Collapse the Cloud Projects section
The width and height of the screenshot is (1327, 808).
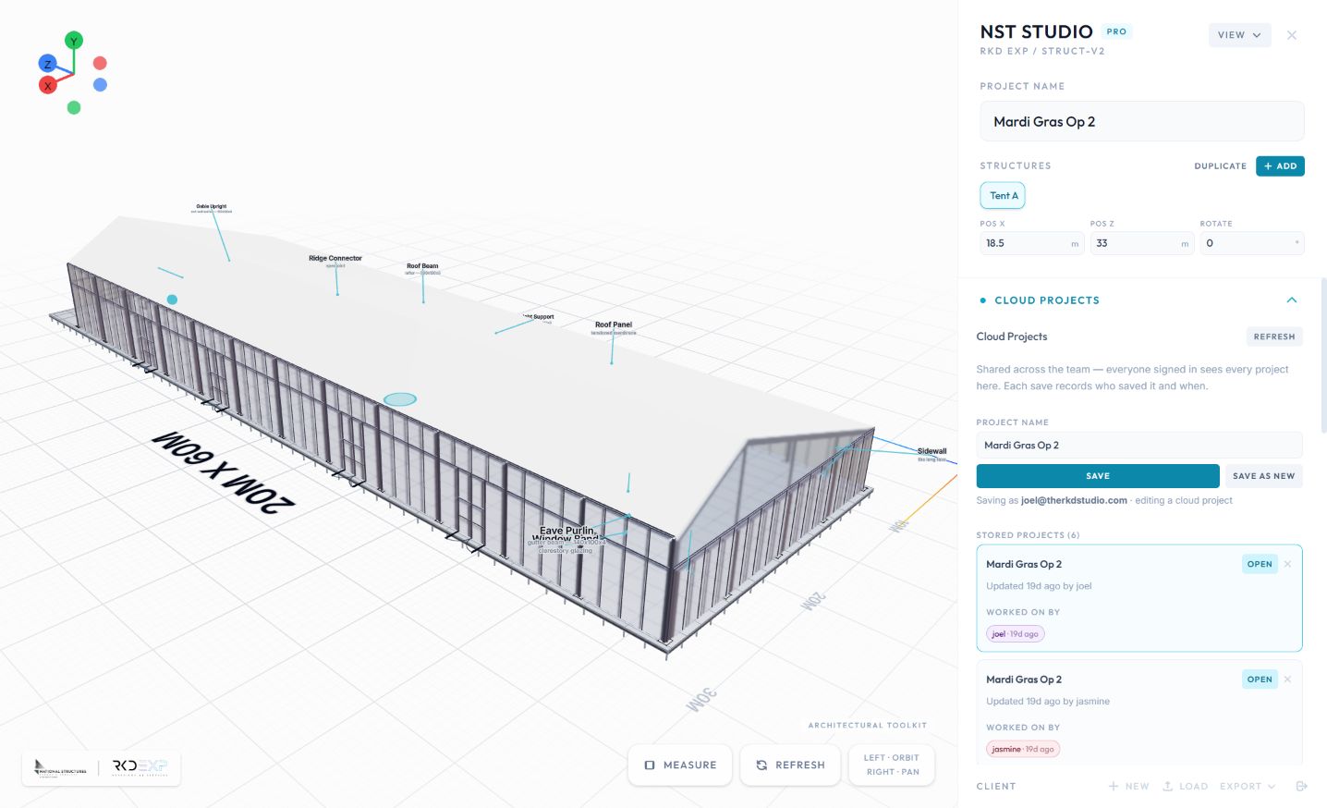1292,300
